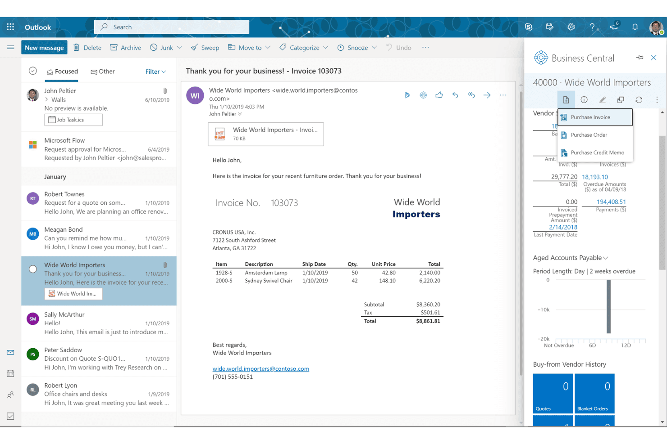Click the Search box in Outlook header
This screenshot has height=444, width=667.
(172, 27)
